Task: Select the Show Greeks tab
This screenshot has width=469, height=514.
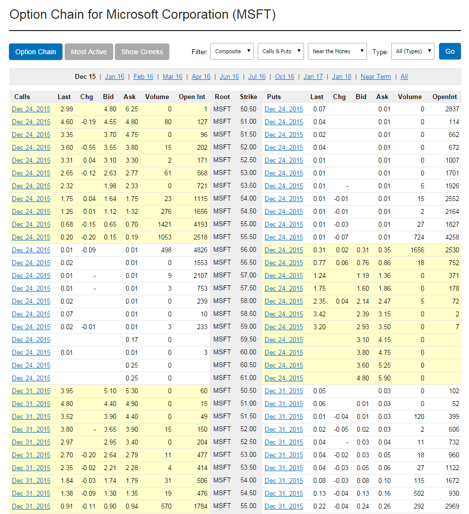Action: [142, 52]
